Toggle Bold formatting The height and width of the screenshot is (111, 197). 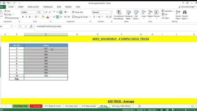23,17
